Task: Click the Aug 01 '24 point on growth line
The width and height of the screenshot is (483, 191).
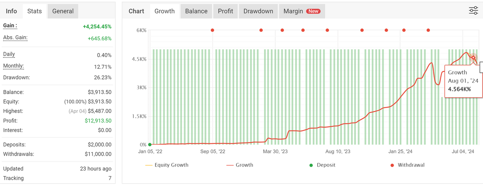Action: (x=474, y=58)
